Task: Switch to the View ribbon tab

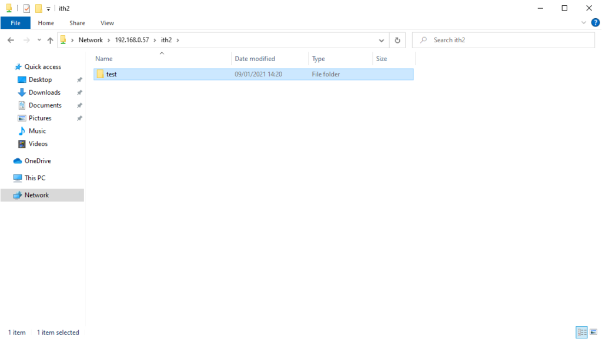Action: [107, 23]
